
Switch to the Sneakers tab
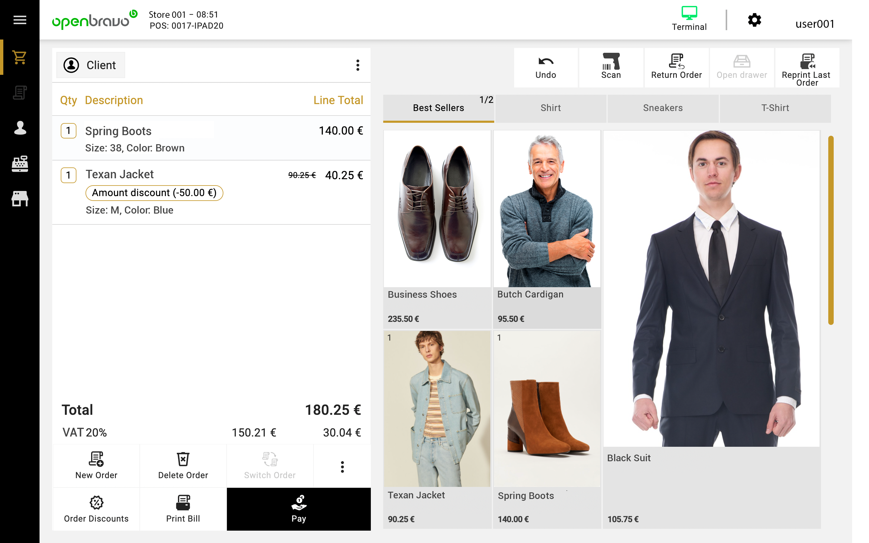[663, 108]
